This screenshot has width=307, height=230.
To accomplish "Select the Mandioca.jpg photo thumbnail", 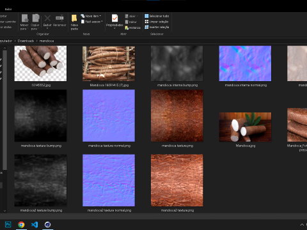I will tap(245, 127).
